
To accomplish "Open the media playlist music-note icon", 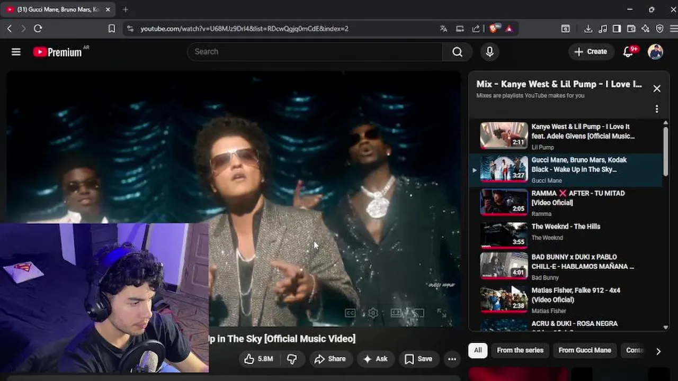I will (x=603, y=29).
